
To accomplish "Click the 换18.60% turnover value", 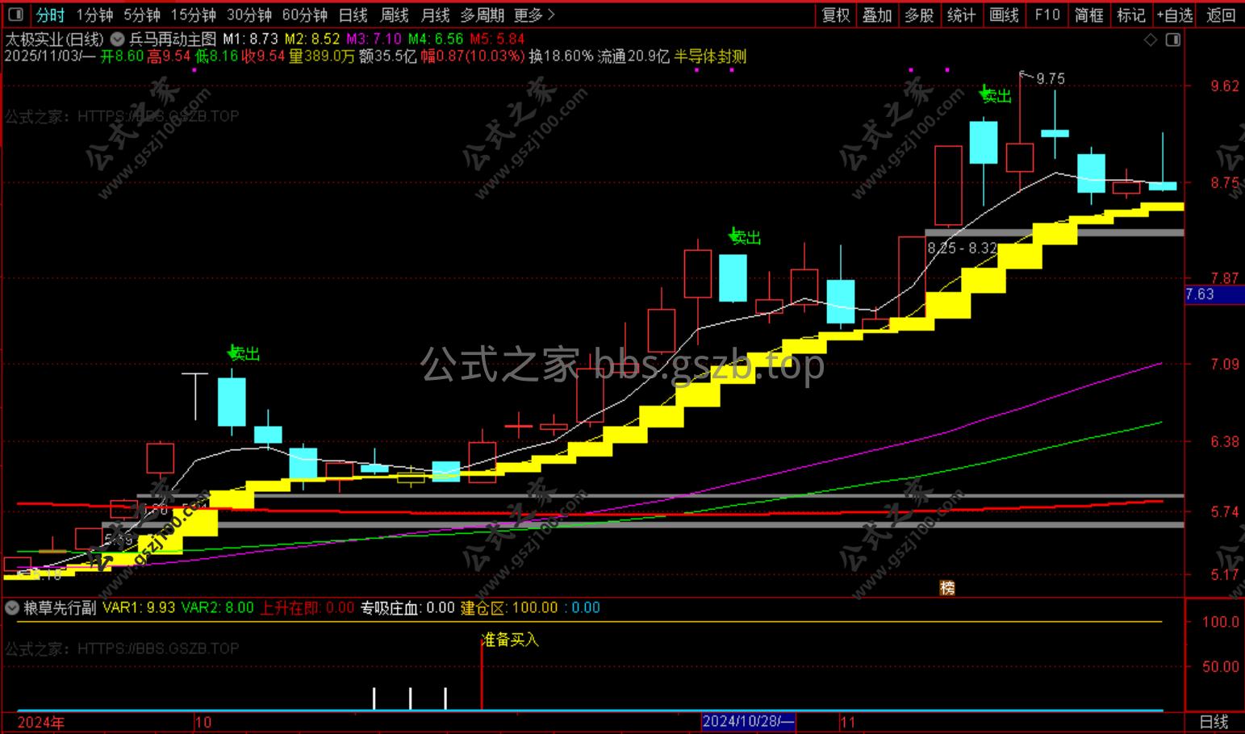I will click(x=561, y=56).
